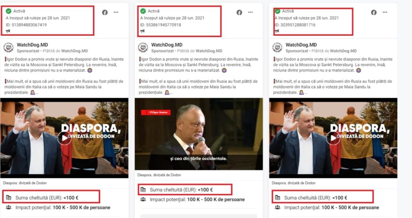The width and height of the screenshot is (412, 218).
Task: Click the green Activă checkmark on second ad
Action: coord(143,11)
